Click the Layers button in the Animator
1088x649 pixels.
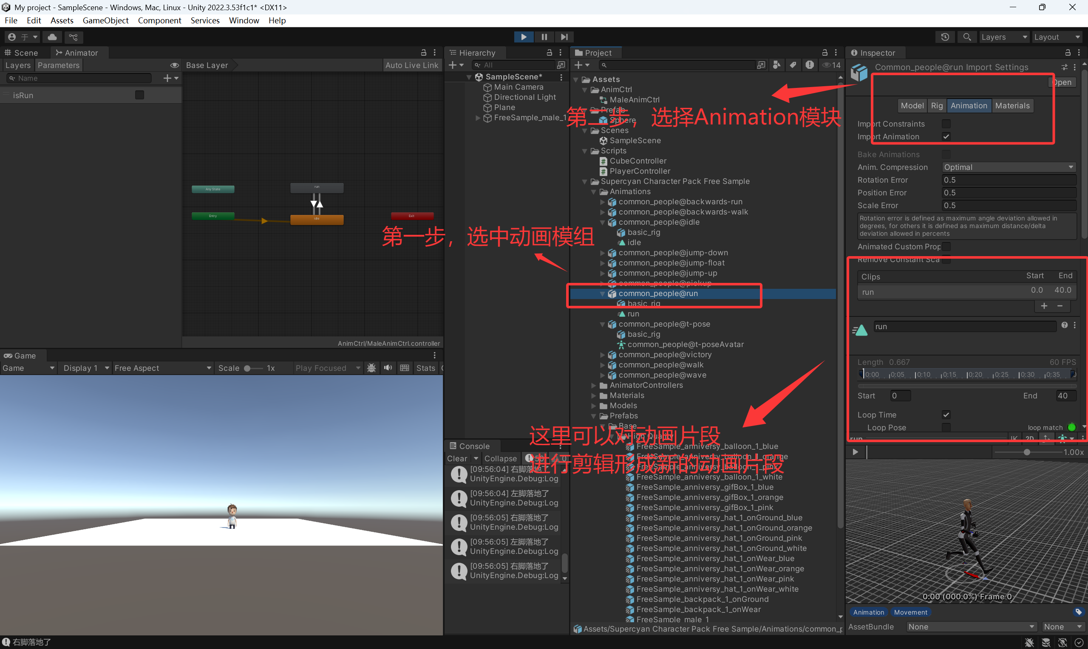pos(18,65)
